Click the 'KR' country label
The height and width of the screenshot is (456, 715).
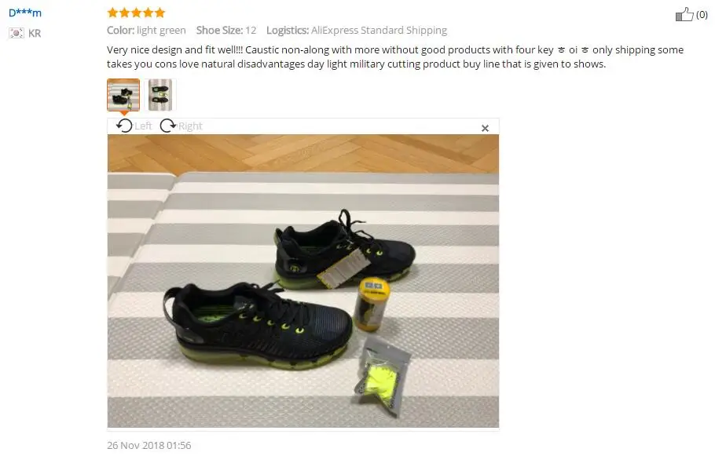[x=35, y=33]
